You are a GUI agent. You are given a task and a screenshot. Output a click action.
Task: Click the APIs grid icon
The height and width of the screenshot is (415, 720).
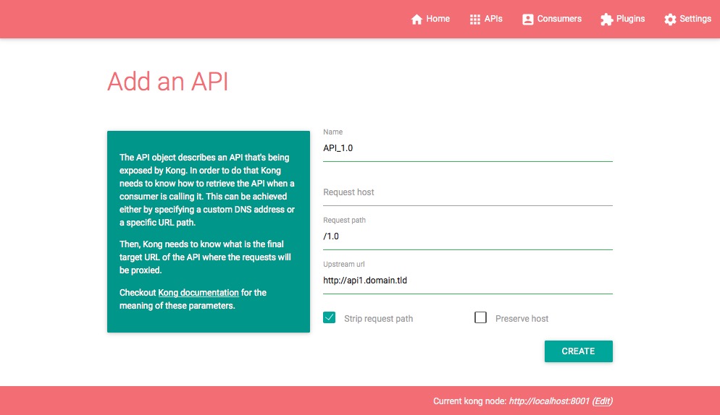475,20
